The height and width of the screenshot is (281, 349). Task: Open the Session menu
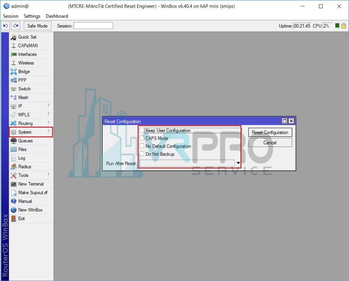(x=10, y=16)
